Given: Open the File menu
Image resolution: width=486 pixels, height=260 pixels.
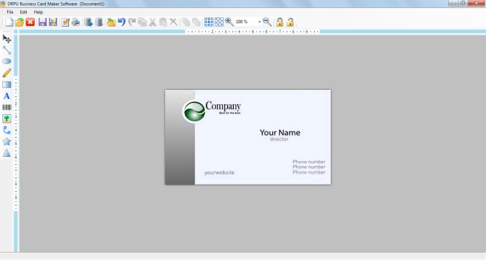Looking at the screenshot, I should click(10, 12).
